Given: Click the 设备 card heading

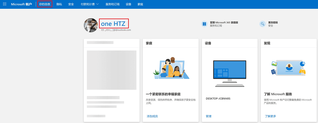Looking at the screenshot, I should pos(208,43).
